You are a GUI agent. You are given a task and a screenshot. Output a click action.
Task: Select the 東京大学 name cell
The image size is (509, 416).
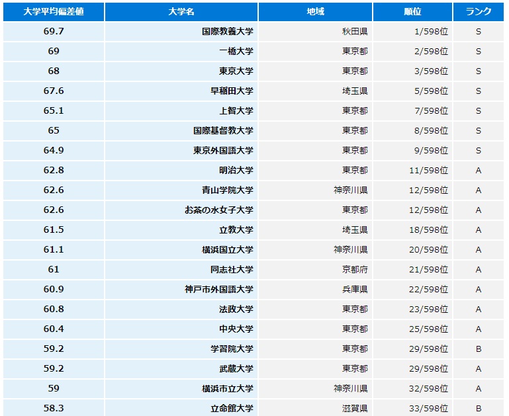point(181,71)
